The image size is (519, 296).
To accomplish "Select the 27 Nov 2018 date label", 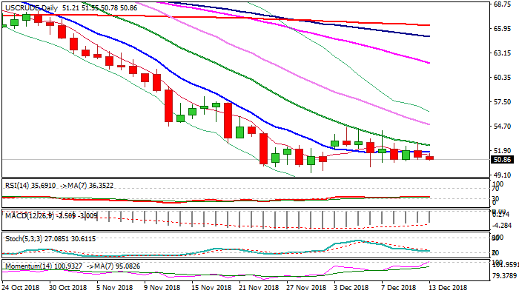I will click(x=306, y=287).
